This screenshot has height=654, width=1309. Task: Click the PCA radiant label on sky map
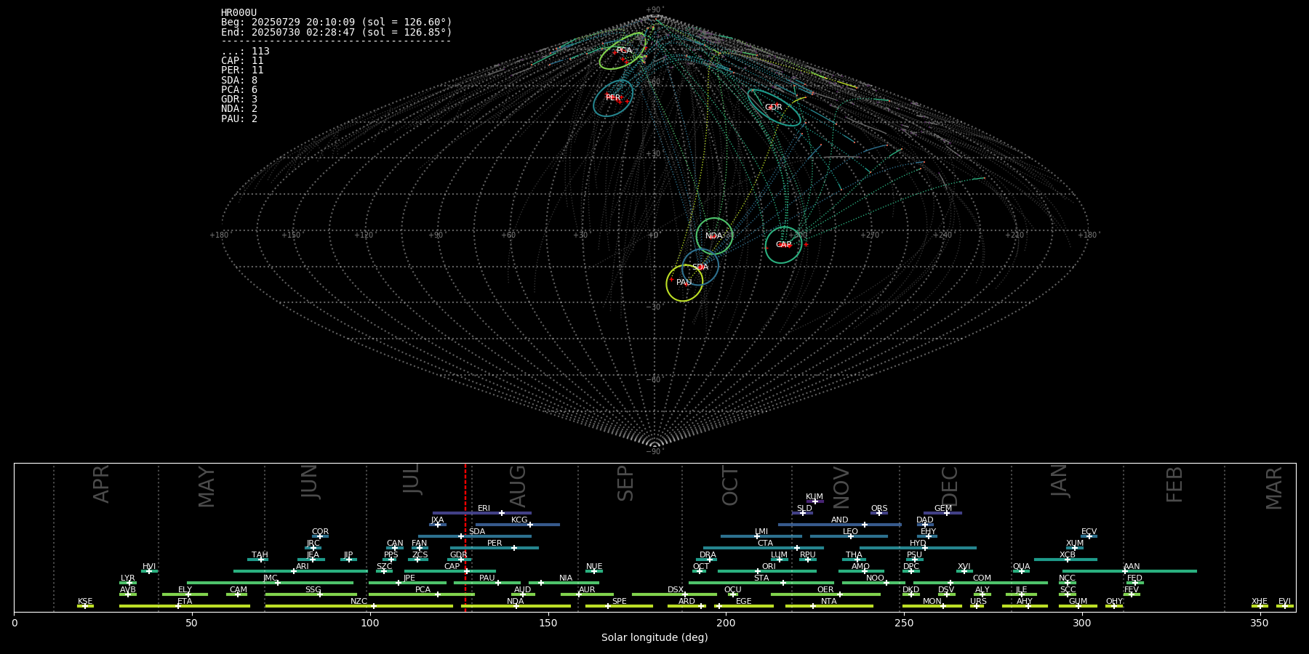624,51
